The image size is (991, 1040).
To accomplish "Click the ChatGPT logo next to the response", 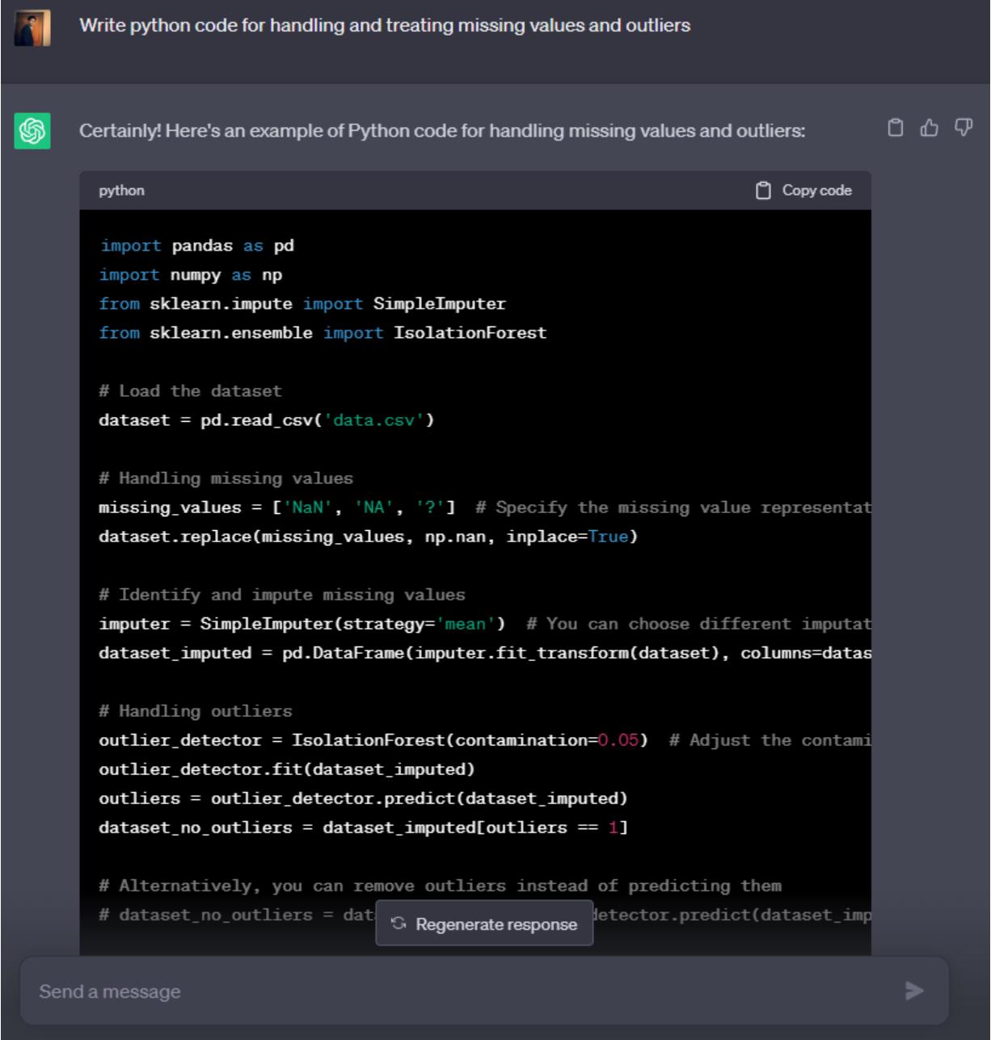I will click(x=32, y=131).
